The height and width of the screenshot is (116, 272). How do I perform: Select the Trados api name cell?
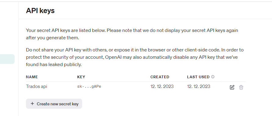(37, 86)
